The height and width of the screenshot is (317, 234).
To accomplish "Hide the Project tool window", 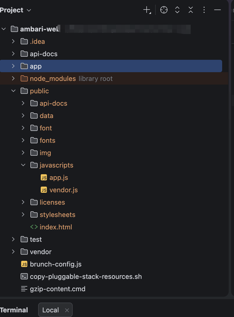I will coord(218,10).
